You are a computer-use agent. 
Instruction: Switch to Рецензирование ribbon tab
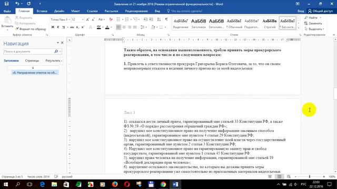click(x=136, y=11)
